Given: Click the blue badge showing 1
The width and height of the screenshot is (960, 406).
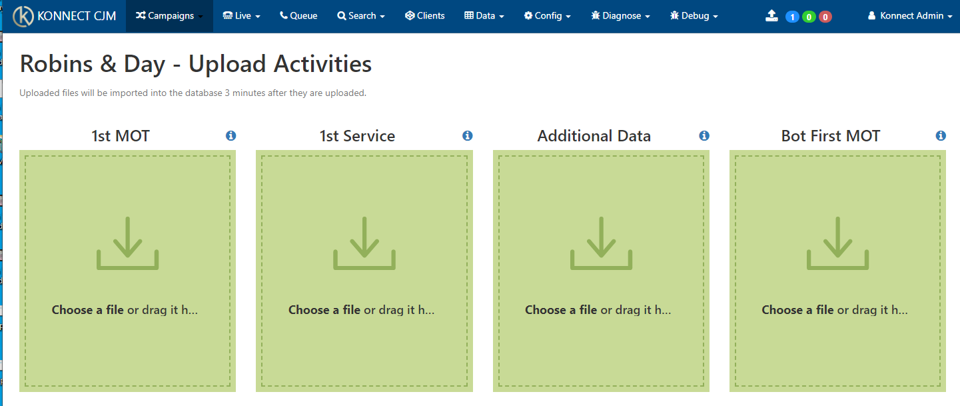Looking at the screenshot, I should pos(792,17).
